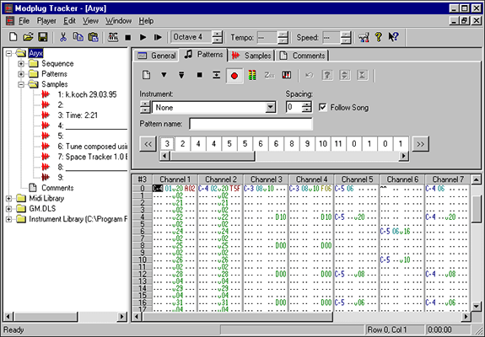Open the Edit menu
Viewport: 485px width, 337px height.
click(69, 21)
